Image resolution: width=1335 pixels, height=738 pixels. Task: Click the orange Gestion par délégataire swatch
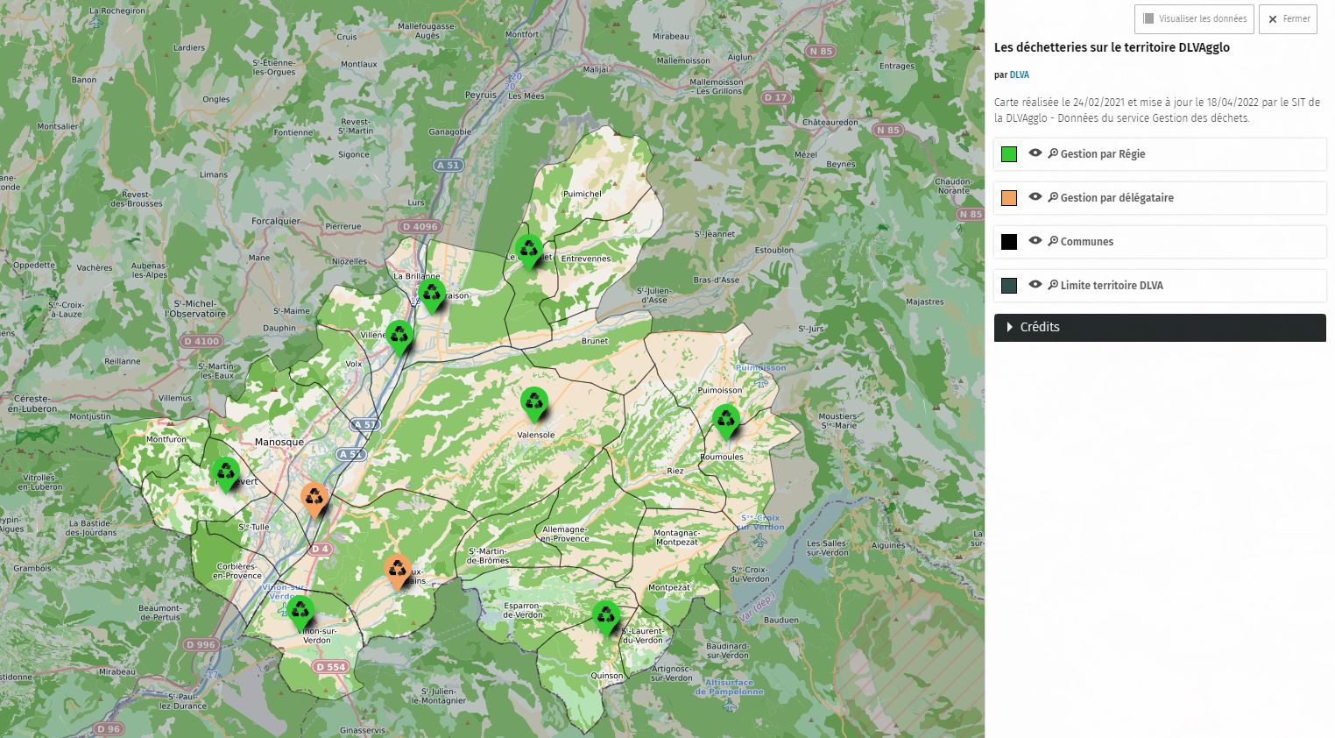click(1009, 198)
